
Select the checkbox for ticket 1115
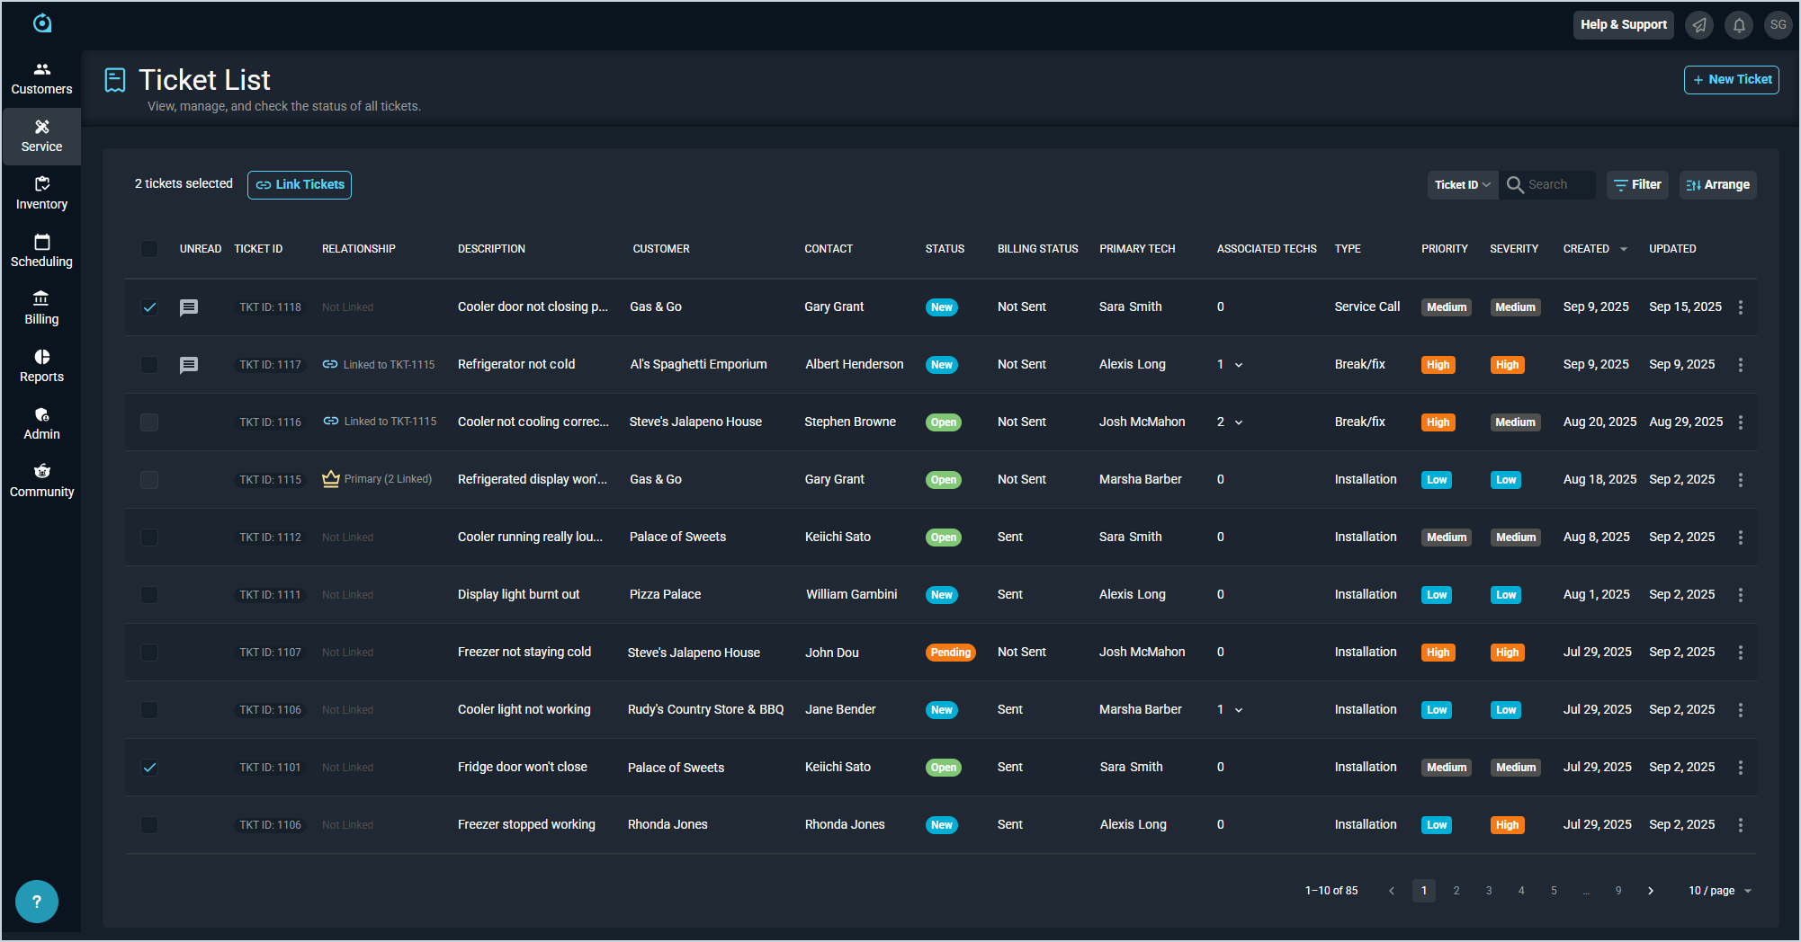pos(149,480)
